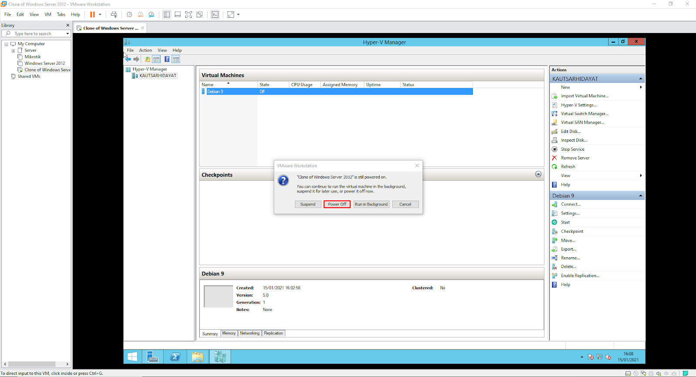Take a snapshot using the clock-plus icon

(x=129, y=14)
